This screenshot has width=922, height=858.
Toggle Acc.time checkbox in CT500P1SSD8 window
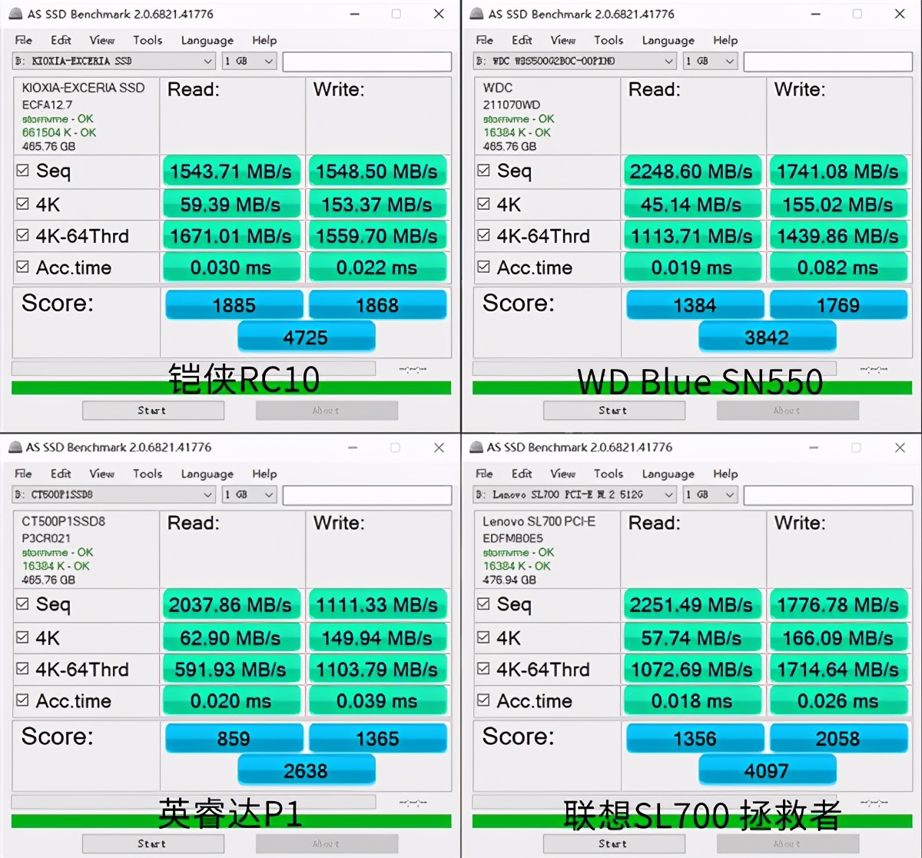[x=22, y=700]
